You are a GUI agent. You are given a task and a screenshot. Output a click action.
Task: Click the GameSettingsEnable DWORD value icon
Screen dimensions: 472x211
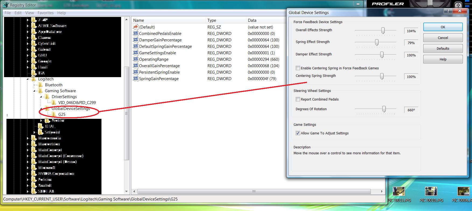pos(136,53)
